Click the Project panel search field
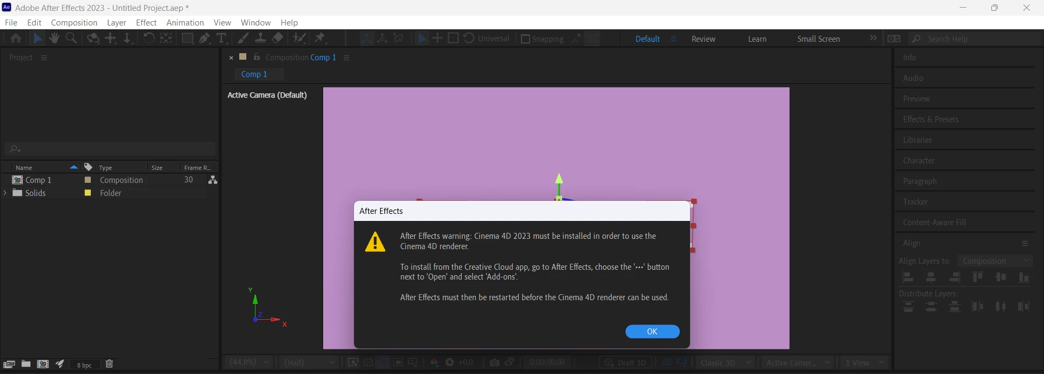The height and width of the screenshot is (374, 1044). 110,149
